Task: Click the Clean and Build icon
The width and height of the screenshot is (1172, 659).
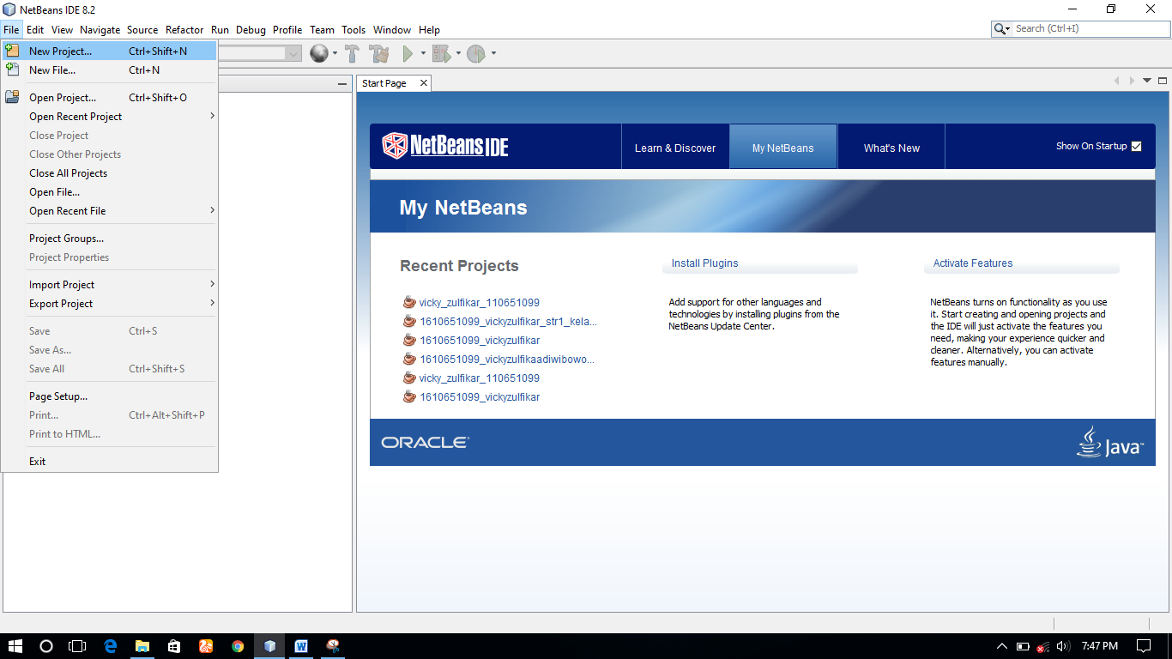Action: coord(378,53)
